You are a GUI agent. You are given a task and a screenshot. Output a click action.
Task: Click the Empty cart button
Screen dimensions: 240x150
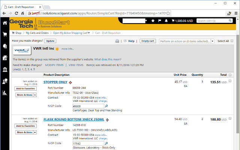(x=148, y=41)
